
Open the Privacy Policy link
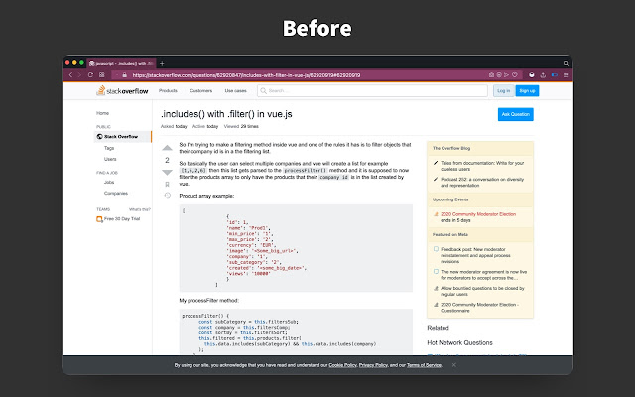pyautogui.click(x=373, y=365)
